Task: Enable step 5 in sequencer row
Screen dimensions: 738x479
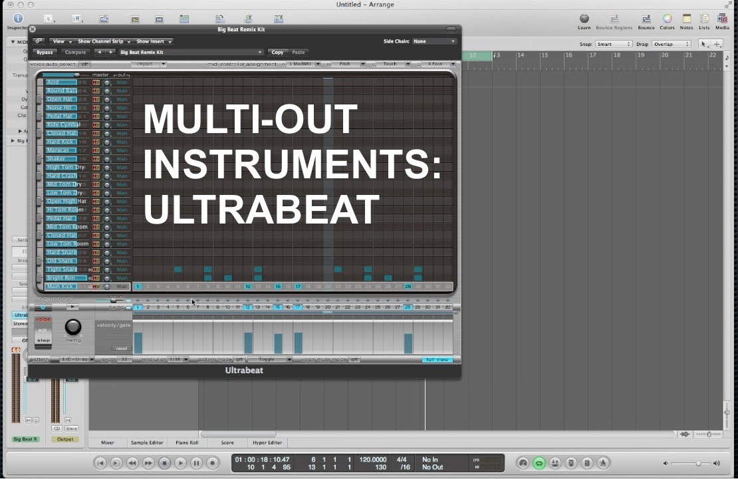Action: (178, 307)
